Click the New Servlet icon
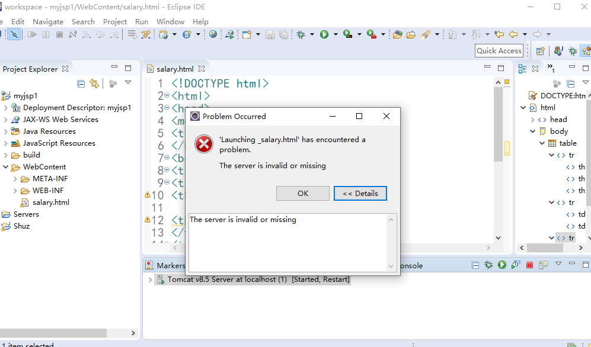This screenshot has width=591, height=347. pos(187,34)
